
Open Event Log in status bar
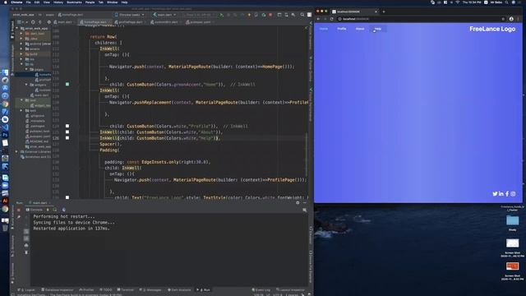(x=261, y=289)
